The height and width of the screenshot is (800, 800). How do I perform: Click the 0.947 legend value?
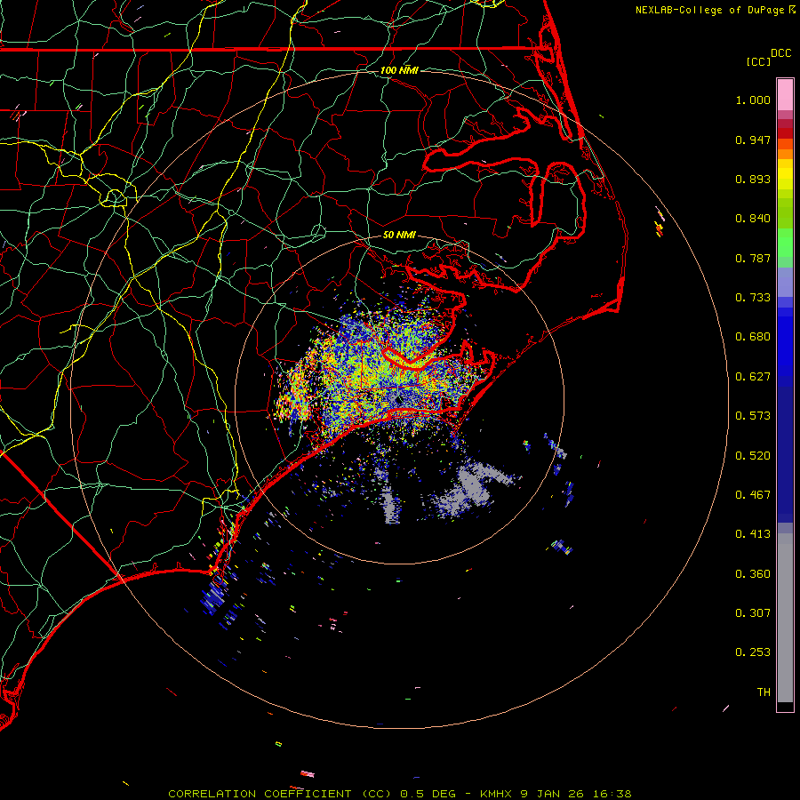(x=753, y=140)
